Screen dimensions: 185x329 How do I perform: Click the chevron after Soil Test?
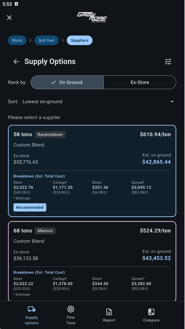(63, 40)
